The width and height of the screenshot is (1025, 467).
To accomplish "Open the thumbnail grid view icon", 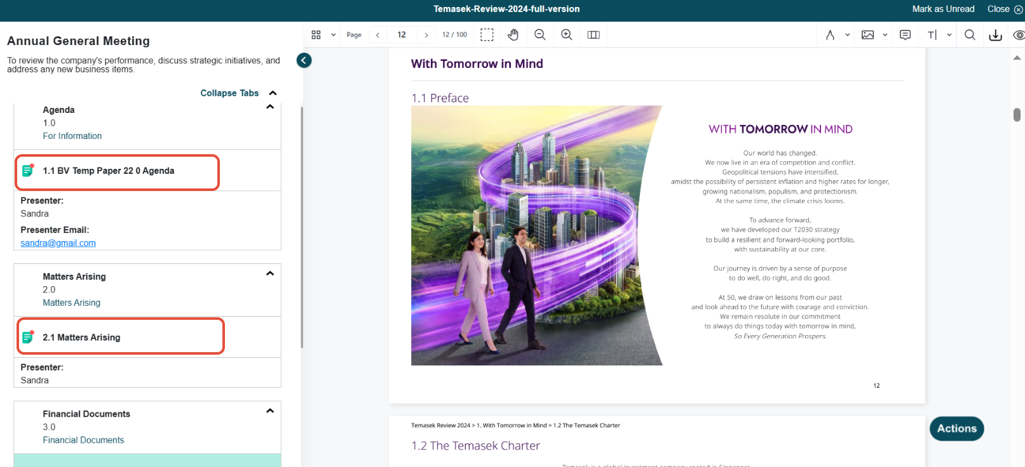I will [x=316, y=35].
